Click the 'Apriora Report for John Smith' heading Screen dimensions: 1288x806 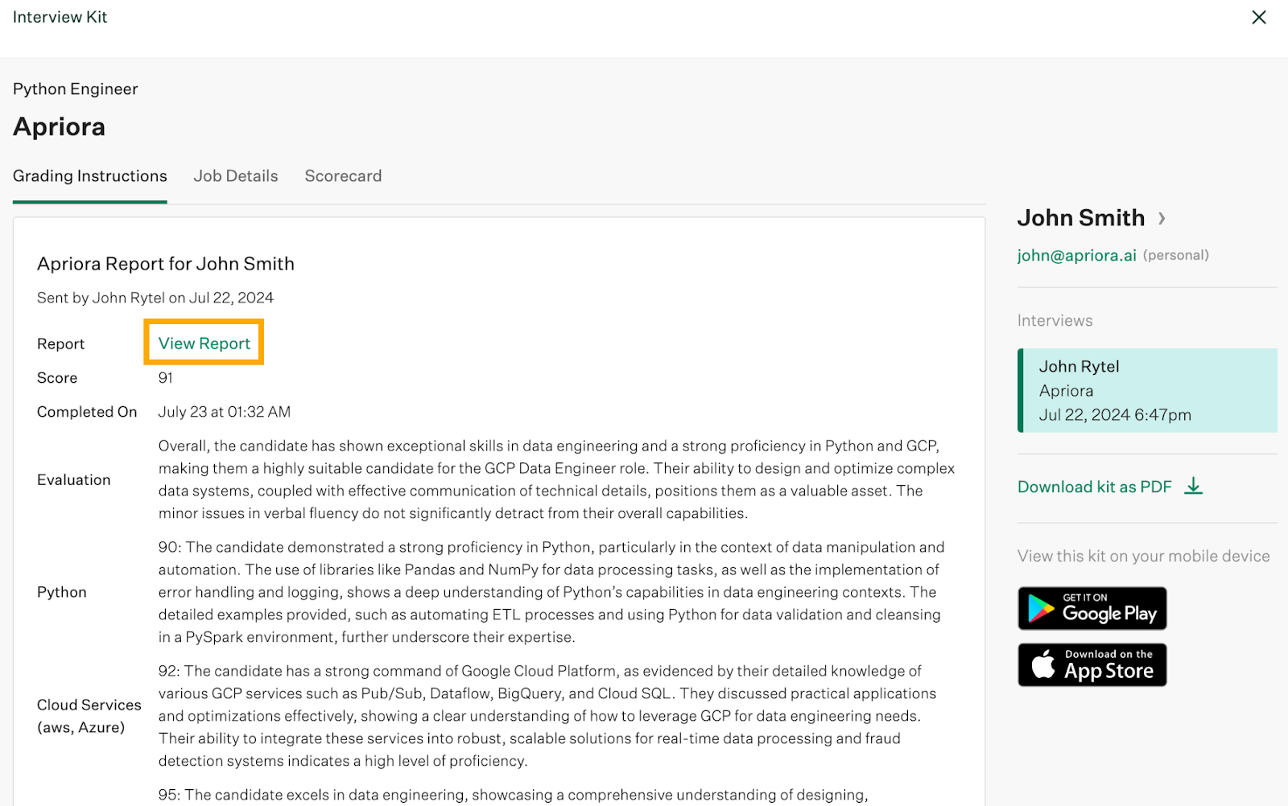click(x=166, y=264)
